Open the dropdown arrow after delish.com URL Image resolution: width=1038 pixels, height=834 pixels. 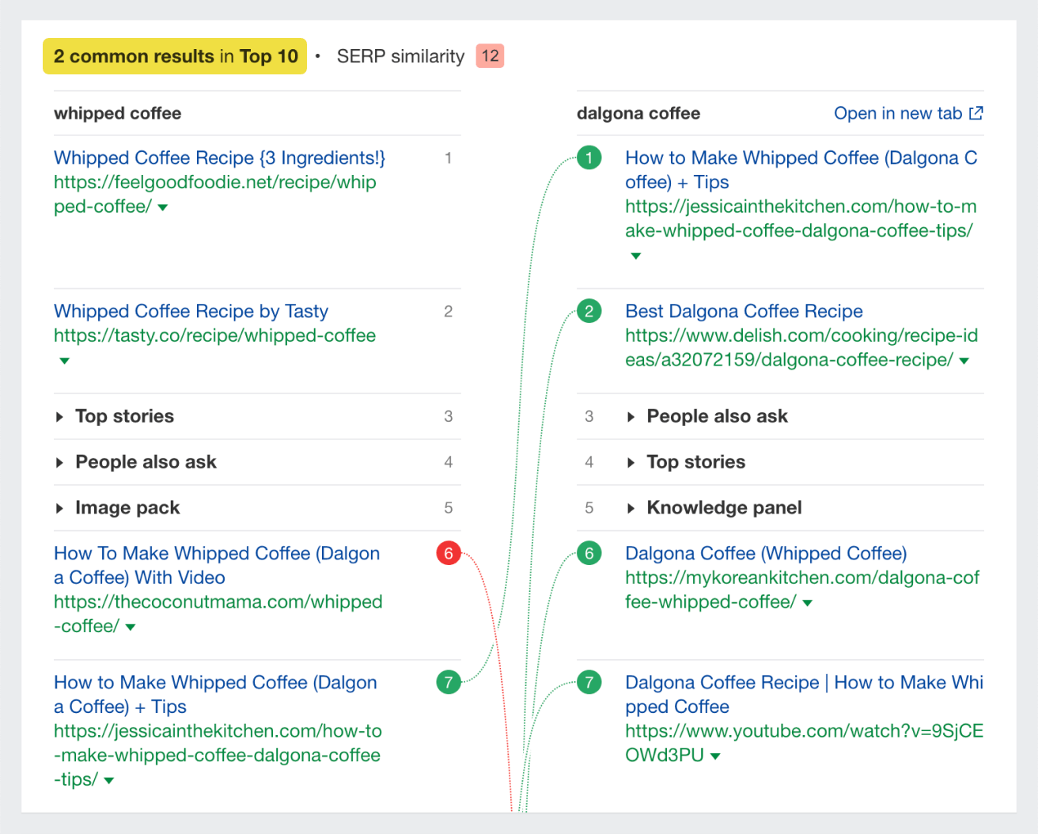click(964, 361)
